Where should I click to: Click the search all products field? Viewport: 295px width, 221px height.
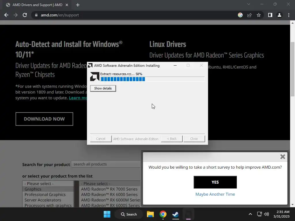tap(106, 164)
